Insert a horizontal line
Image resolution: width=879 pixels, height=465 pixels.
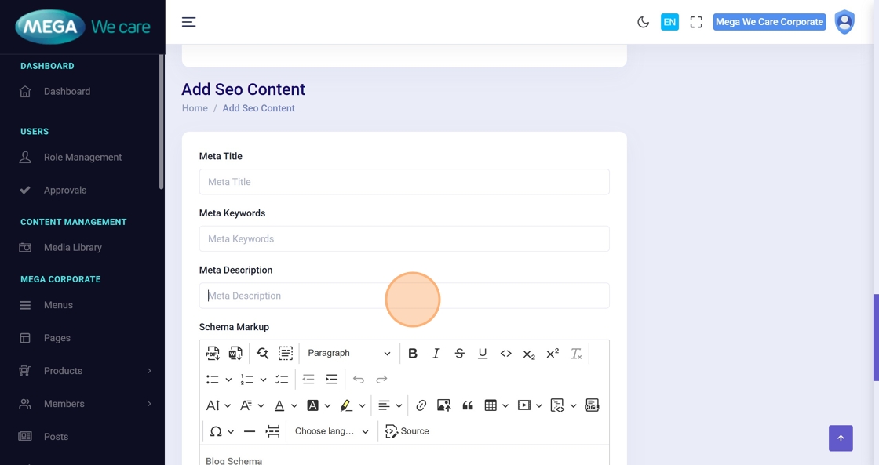pos(250,431)
